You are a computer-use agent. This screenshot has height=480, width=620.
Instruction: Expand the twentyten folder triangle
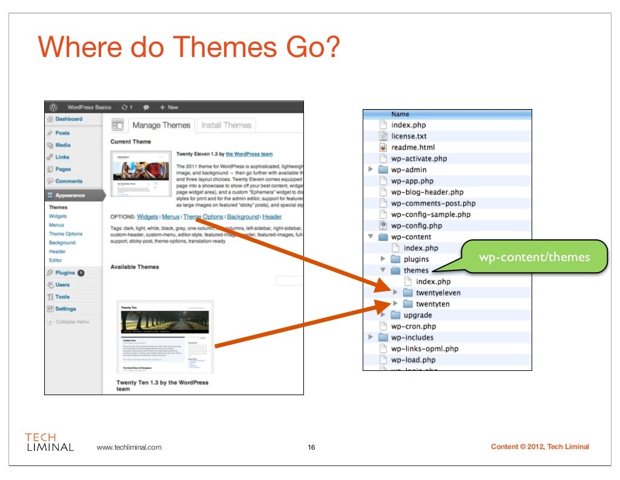(395, 303)
